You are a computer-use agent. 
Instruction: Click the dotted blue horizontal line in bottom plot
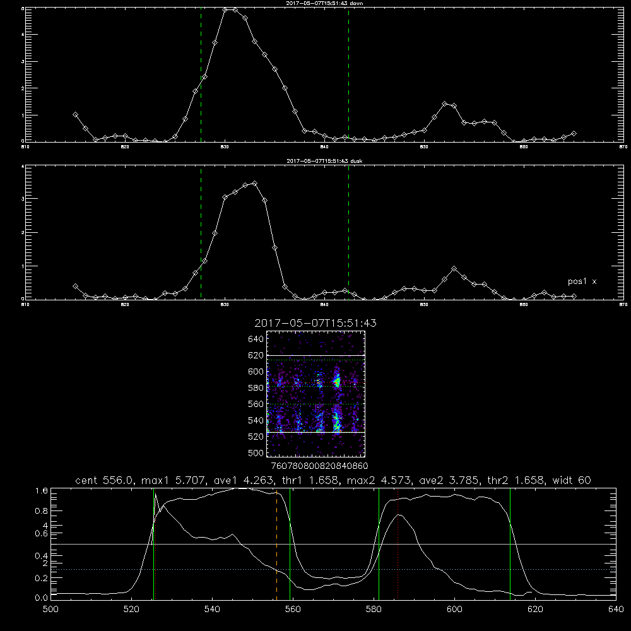point(333,569)
